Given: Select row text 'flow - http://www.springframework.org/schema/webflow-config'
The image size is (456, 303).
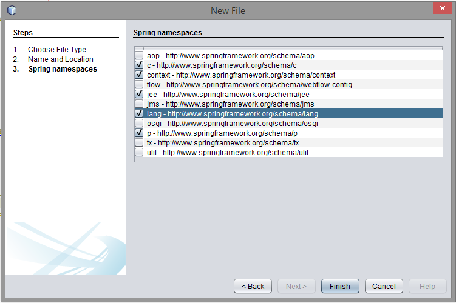Looking at the screenshot, I should (x=249, y=85).
